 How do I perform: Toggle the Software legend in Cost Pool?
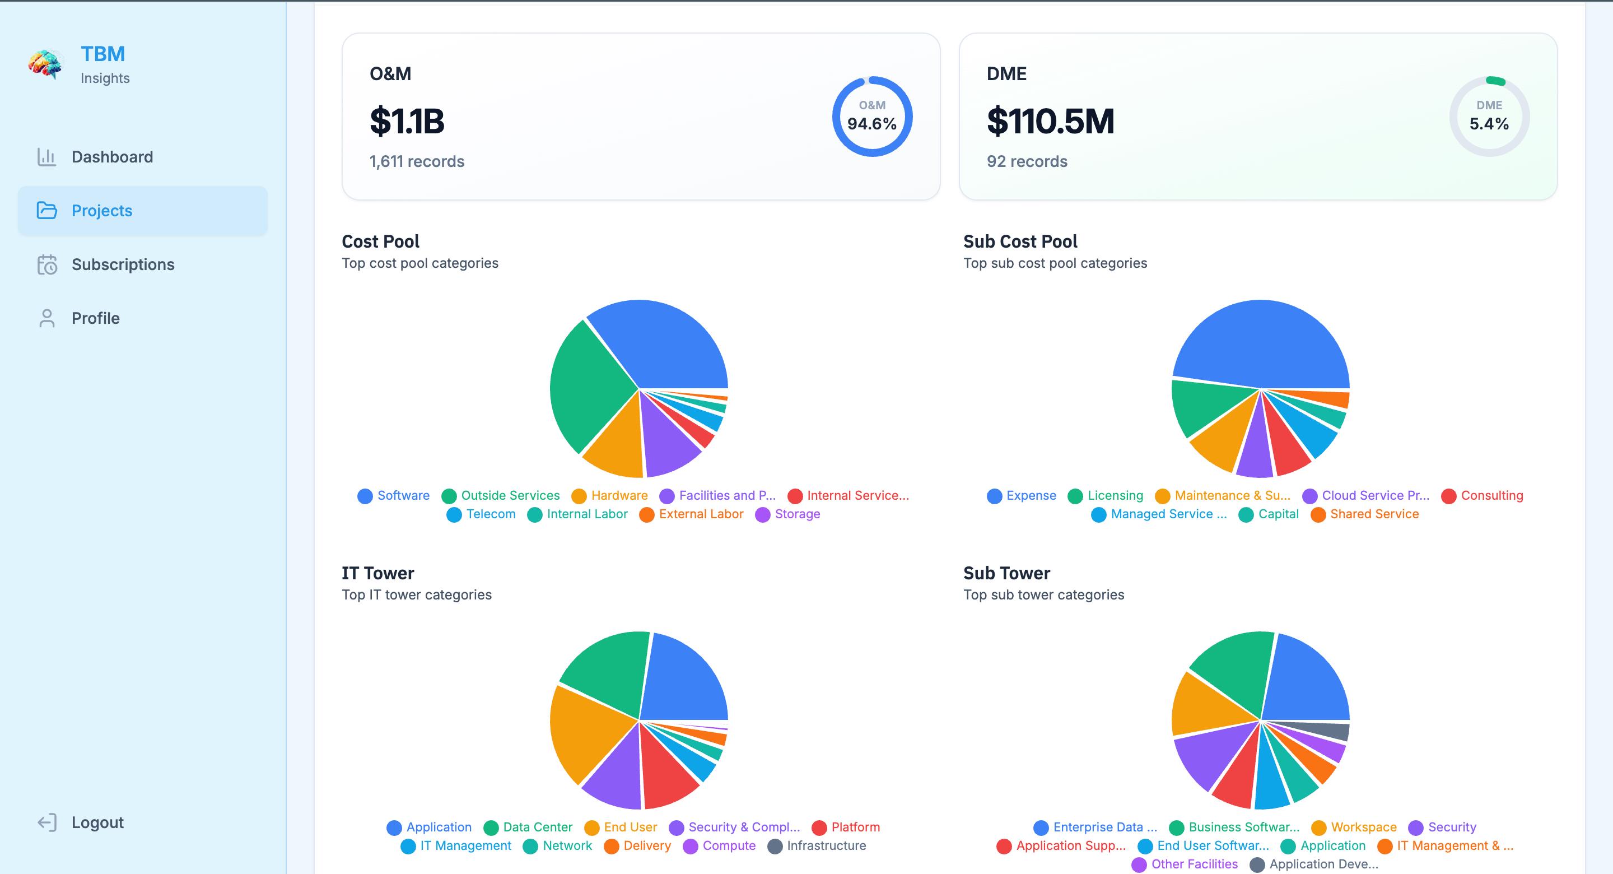(393, 496)
